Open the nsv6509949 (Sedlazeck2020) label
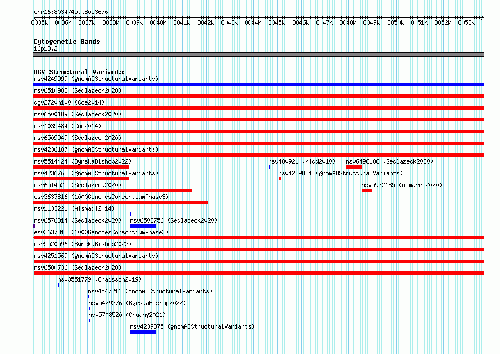The image size is (500, 354). tap(78, 138)
